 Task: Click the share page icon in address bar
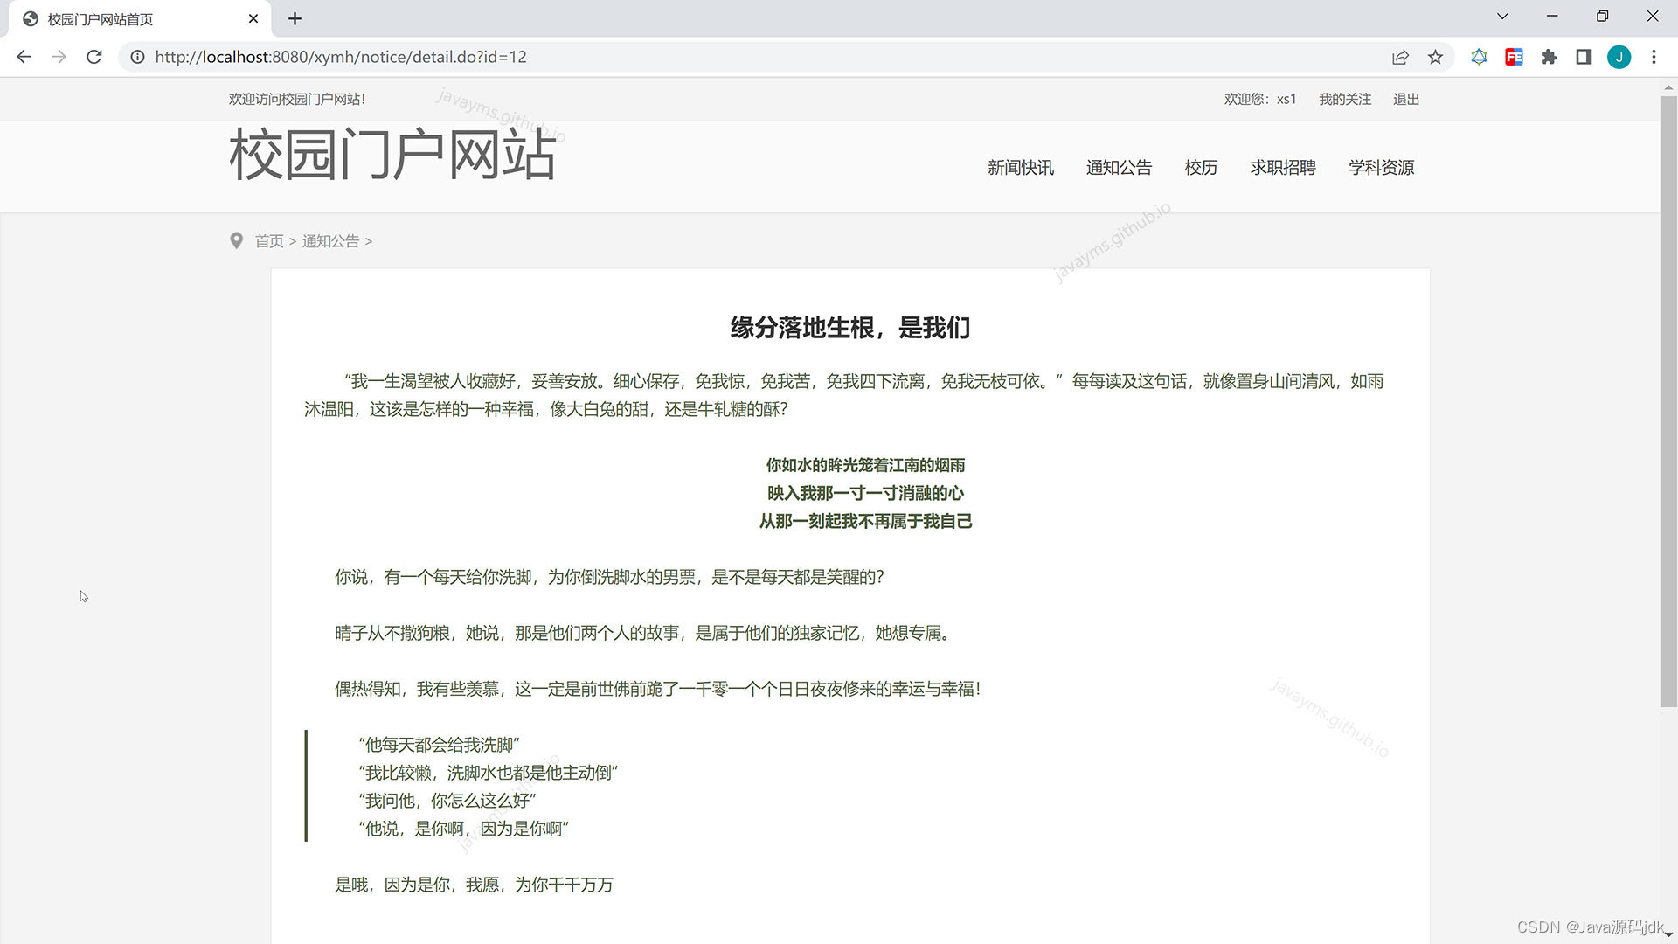1400,57
